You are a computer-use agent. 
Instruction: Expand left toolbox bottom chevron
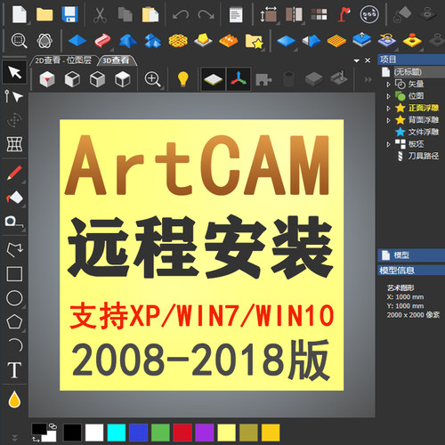coord(14,437)
